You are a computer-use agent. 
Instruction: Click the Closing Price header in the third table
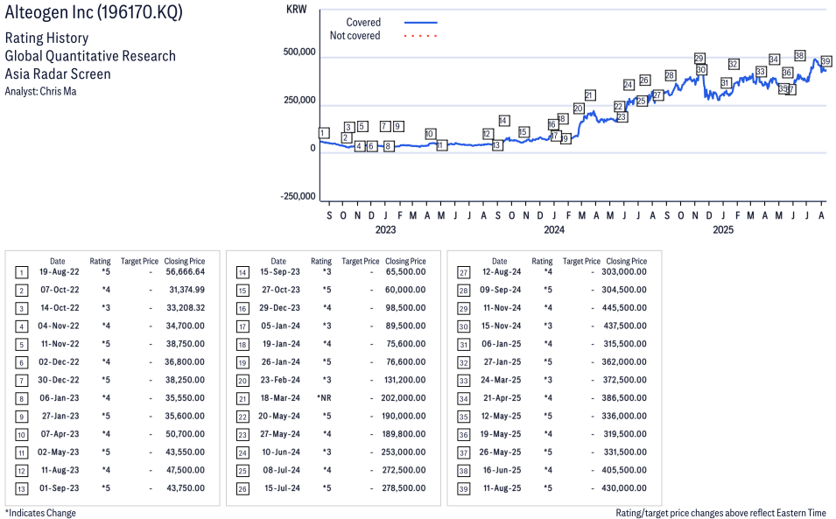coord(627,262)
